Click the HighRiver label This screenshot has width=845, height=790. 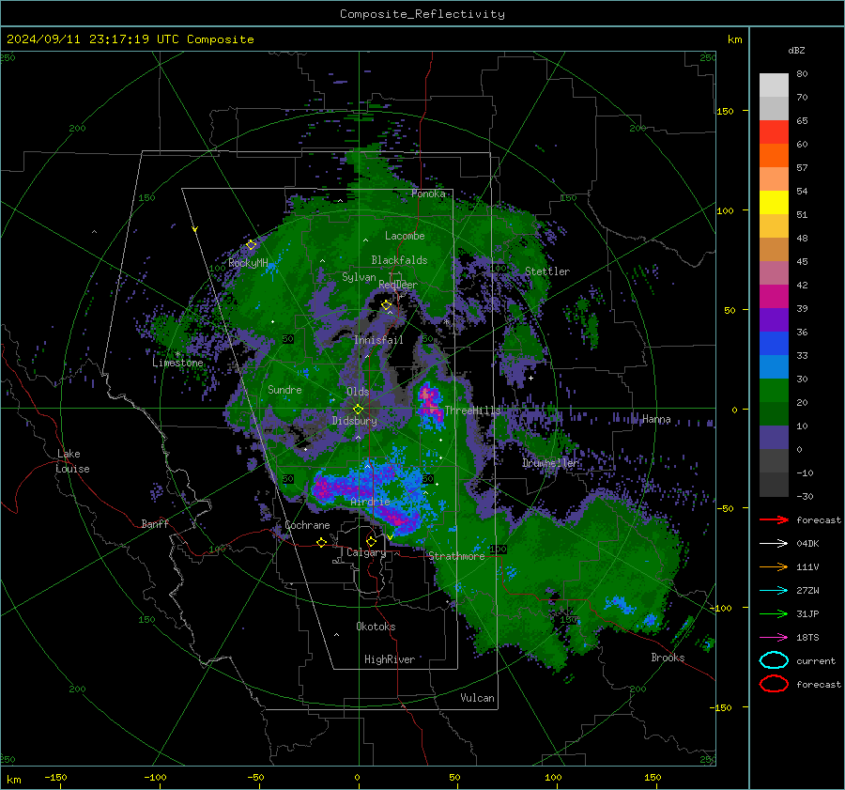tap(390, 659)
